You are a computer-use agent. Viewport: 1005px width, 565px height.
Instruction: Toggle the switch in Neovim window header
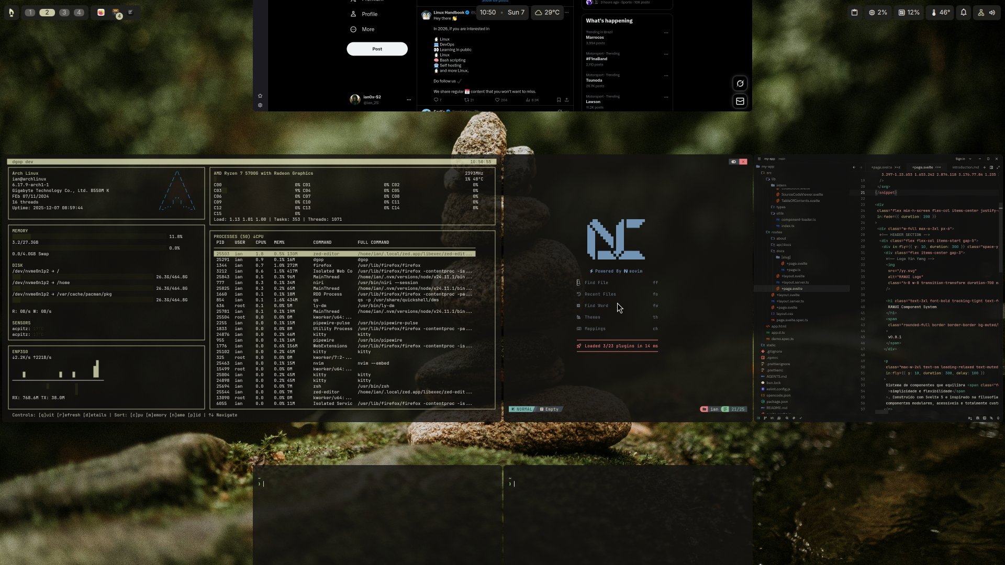tap(733, 162)
